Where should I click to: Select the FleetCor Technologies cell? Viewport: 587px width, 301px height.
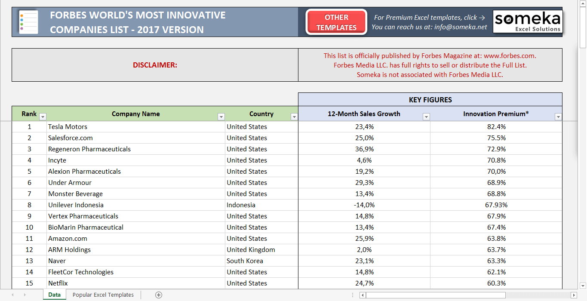[x=136, y=272]
